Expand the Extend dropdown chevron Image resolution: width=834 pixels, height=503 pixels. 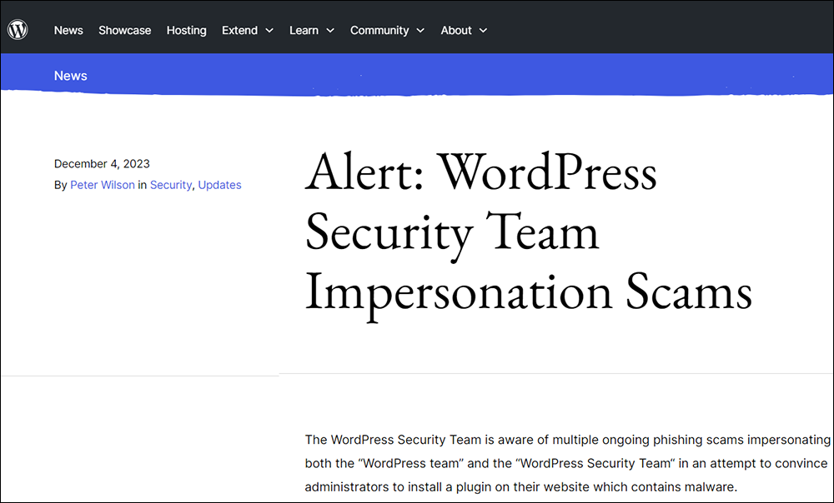[x=269, y=31]
